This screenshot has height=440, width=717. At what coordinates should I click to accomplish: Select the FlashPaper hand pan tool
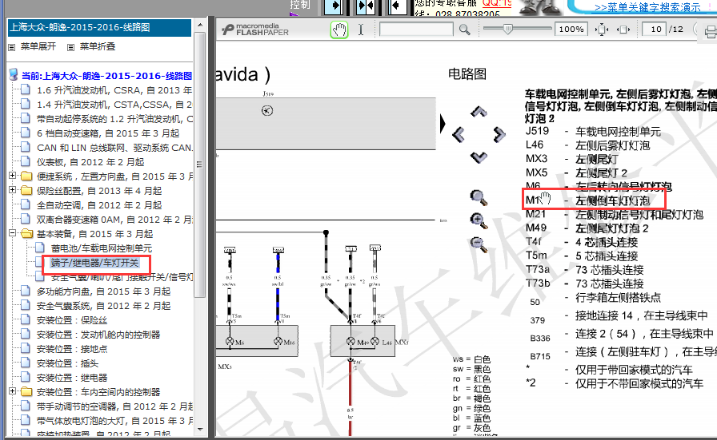point(338,30)
